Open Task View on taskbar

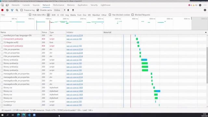click(13, 115)
